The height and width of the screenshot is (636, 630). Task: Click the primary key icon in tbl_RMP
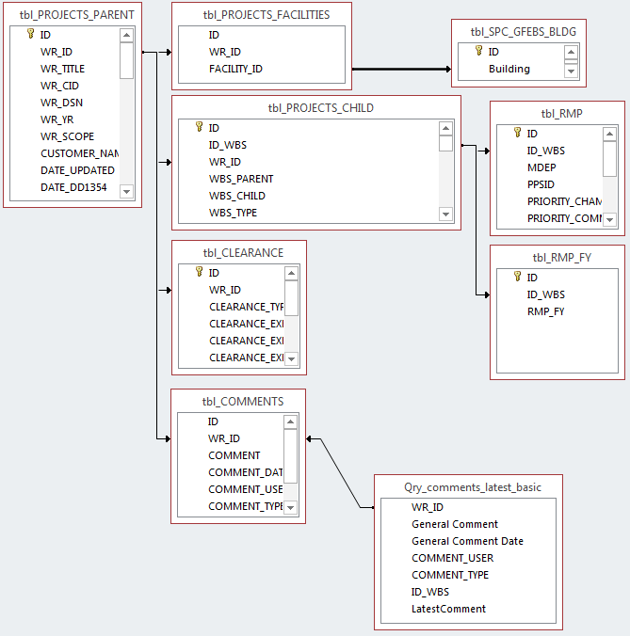(x=517, y=134)
